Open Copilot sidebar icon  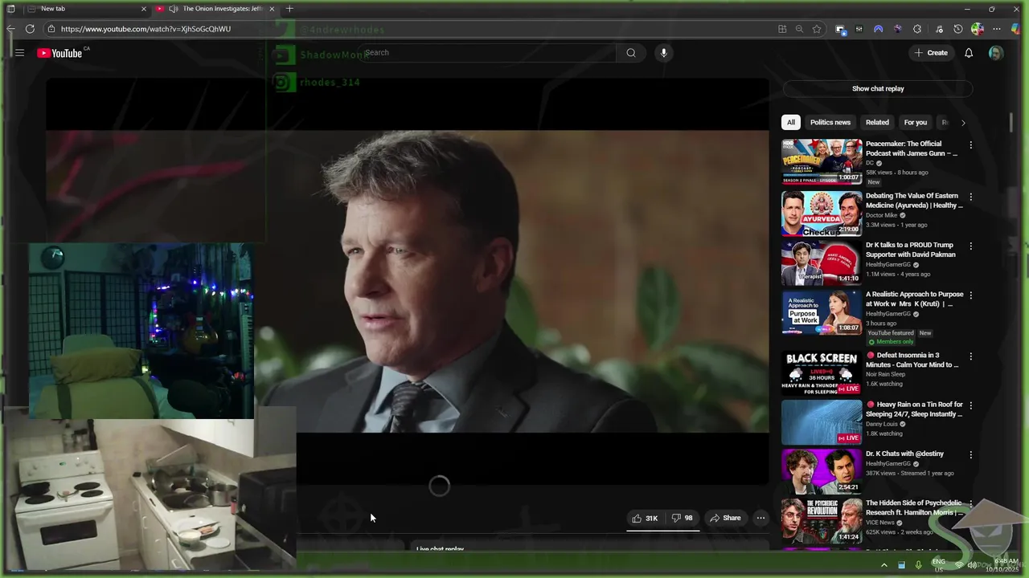click(x=1016, y=29)
